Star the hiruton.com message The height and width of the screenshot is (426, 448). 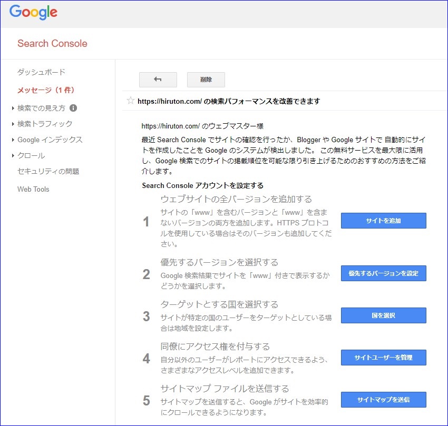pyautogui.click(x=131, y=101)
